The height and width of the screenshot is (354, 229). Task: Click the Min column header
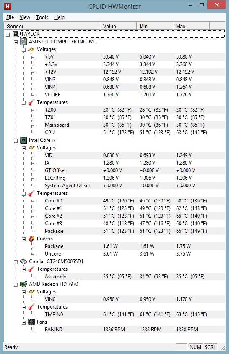click(155, 26)
